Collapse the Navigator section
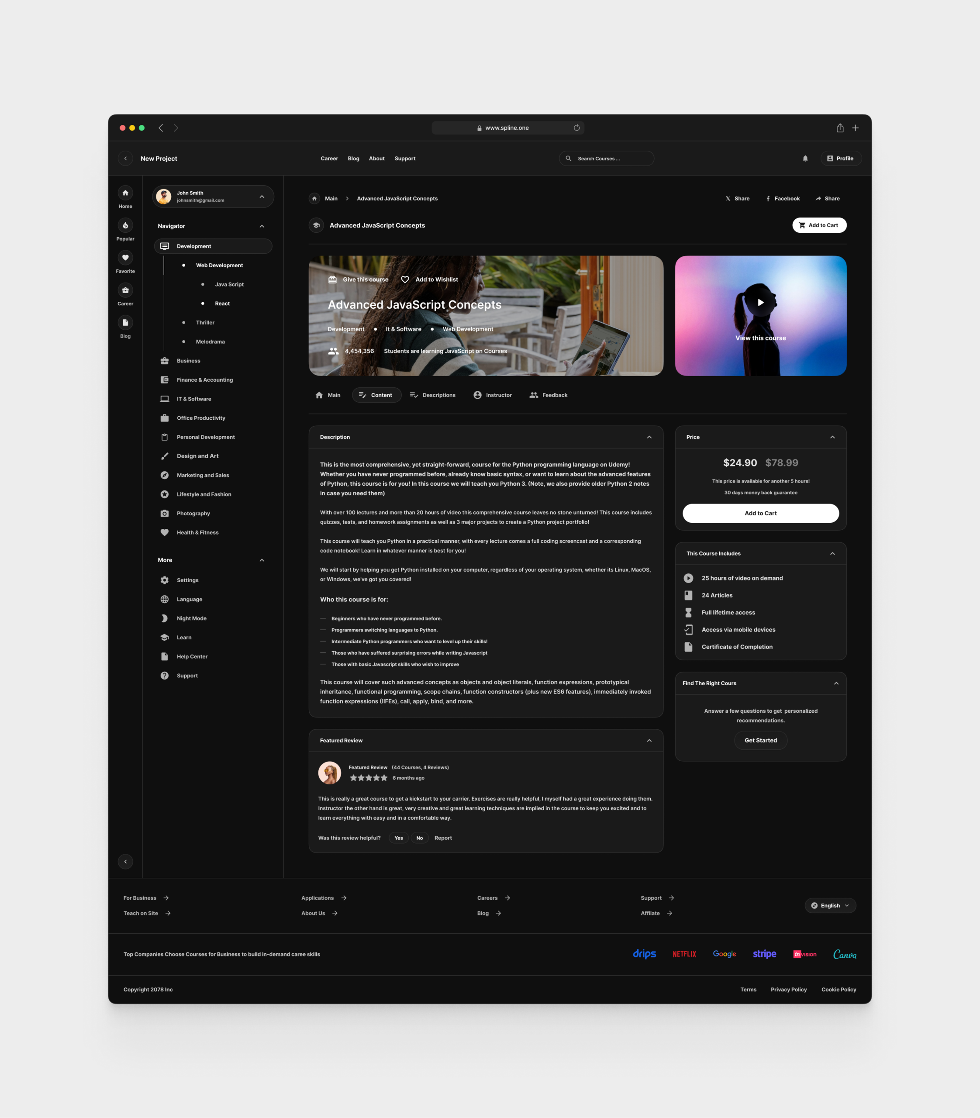Screen dimensions: 980x1118 [x=262, y=227]
